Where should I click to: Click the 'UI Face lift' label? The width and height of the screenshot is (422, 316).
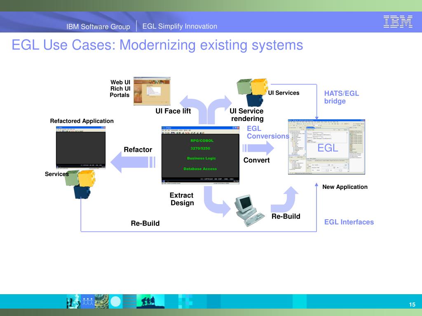point(173,111)
